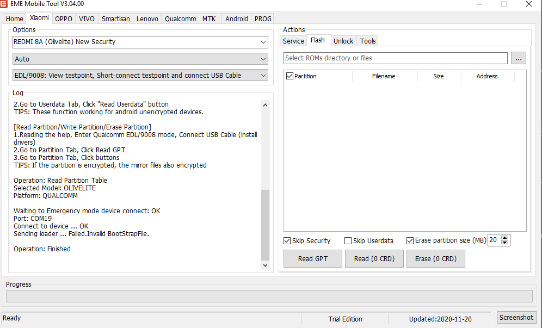
Task: Toggle Erase partition size checkbox
Action: click(410, 240)
